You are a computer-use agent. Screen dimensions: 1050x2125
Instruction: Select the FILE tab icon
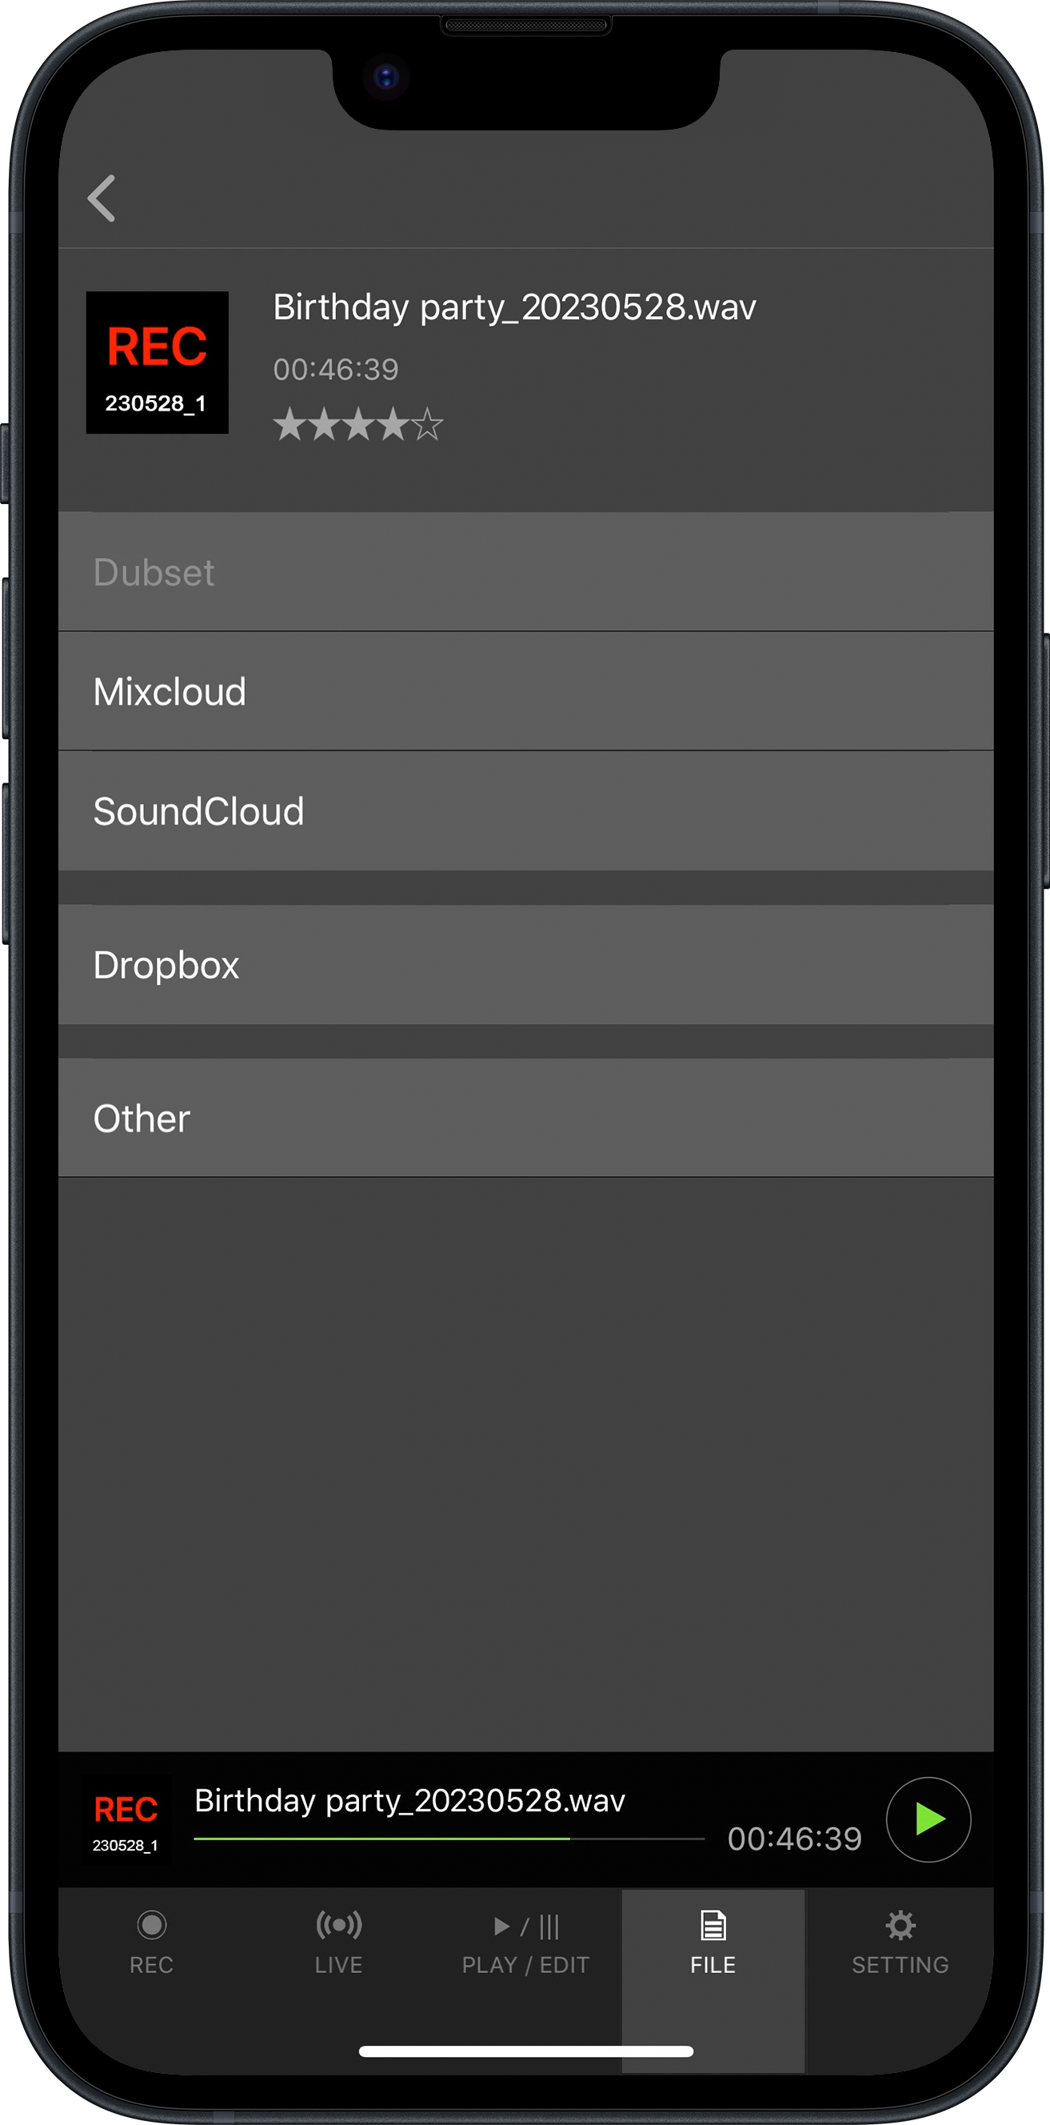[713, 1925]
